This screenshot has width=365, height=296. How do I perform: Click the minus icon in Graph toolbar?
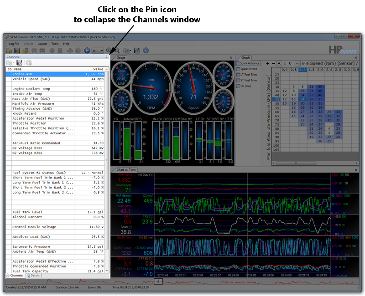pos(273,63)
